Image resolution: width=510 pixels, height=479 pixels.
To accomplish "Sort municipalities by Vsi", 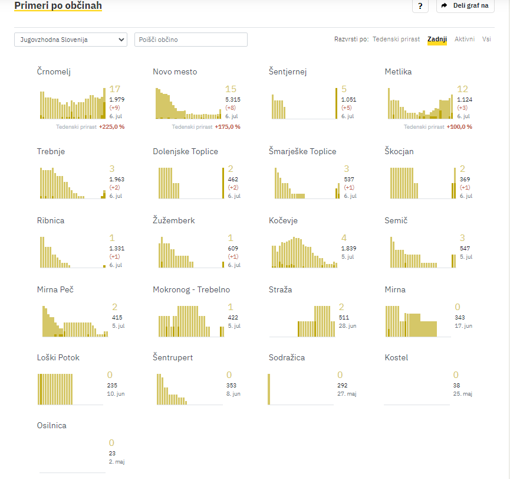I will point(486,39).
